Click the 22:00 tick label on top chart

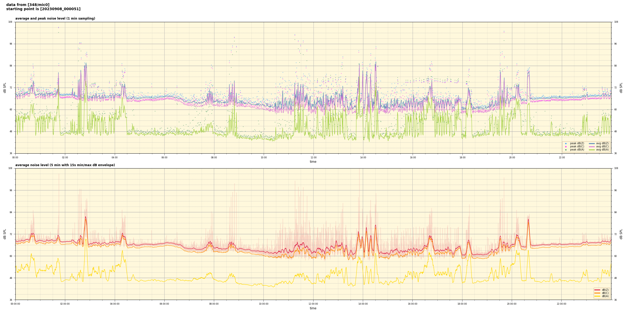(562, 158)
